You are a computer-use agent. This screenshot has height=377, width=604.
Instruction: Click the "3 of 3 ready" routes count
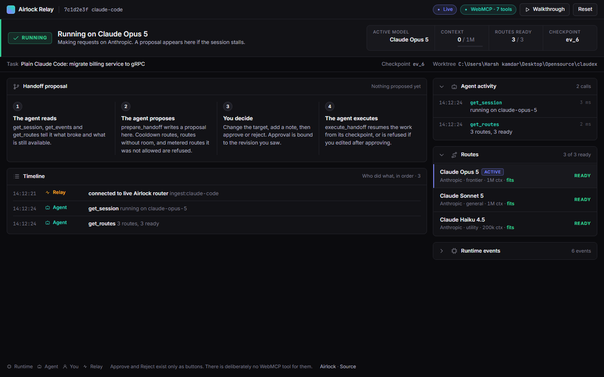coord(577,155)
